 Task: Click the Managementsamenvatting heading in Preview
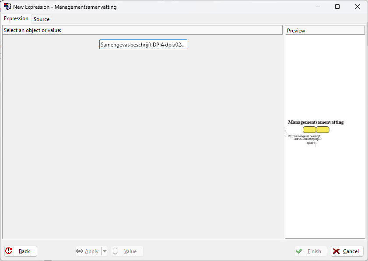315,122
